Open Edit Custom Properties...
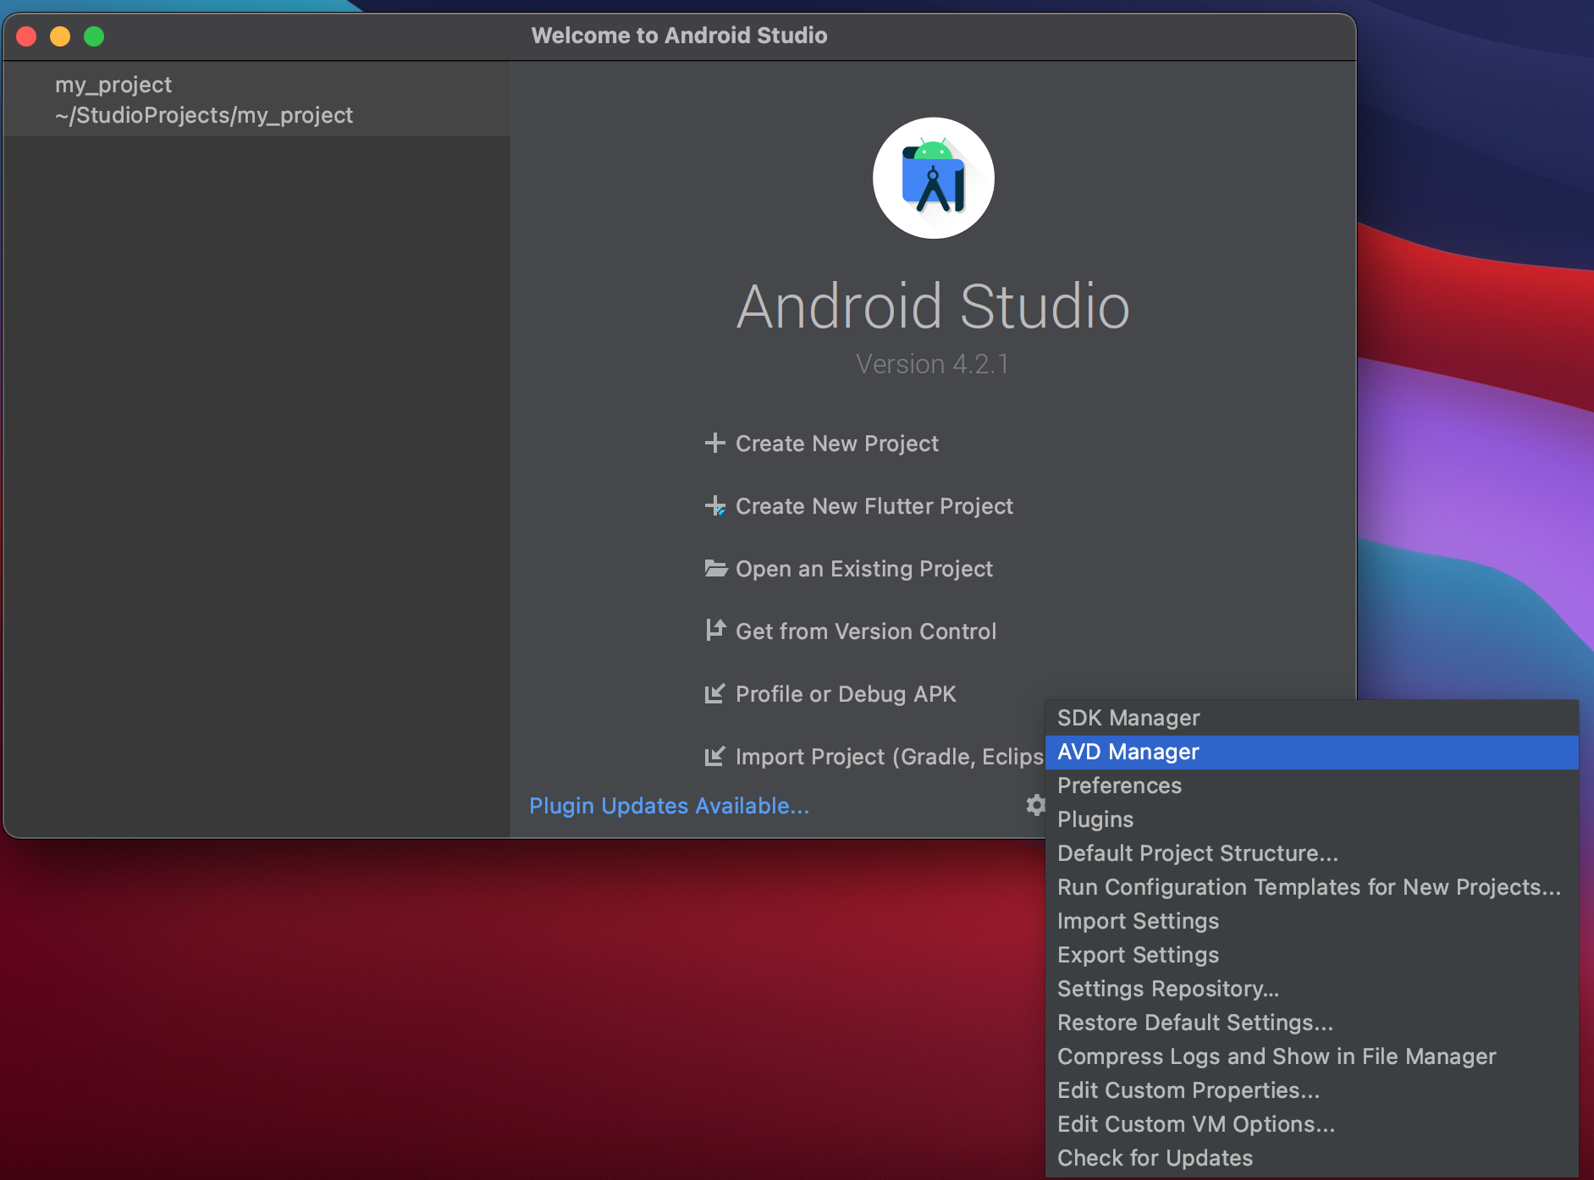This screenshot has width=1594, height=1180. [1312, 1090]
